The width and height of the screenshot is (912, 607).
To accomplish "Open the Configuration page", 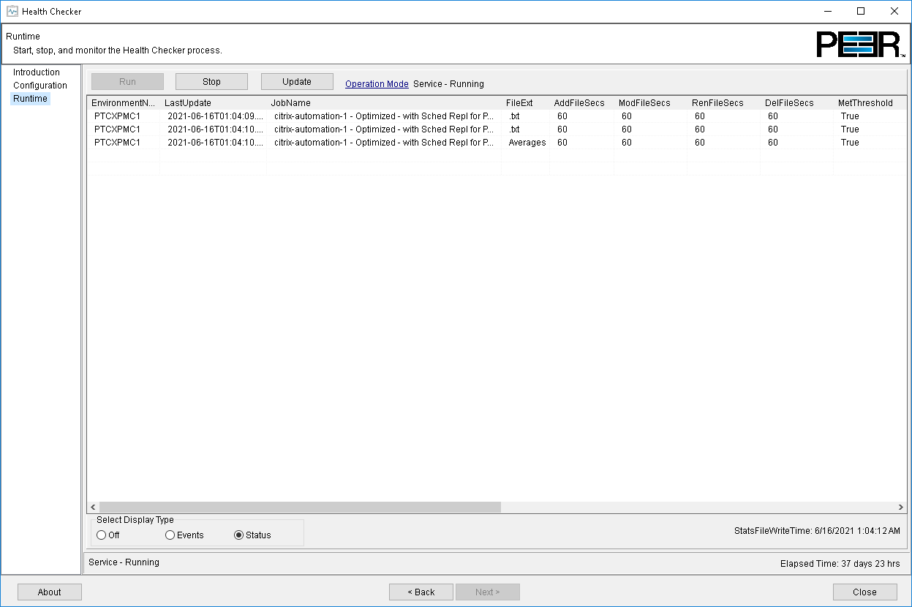I will (x=40, y=86).
